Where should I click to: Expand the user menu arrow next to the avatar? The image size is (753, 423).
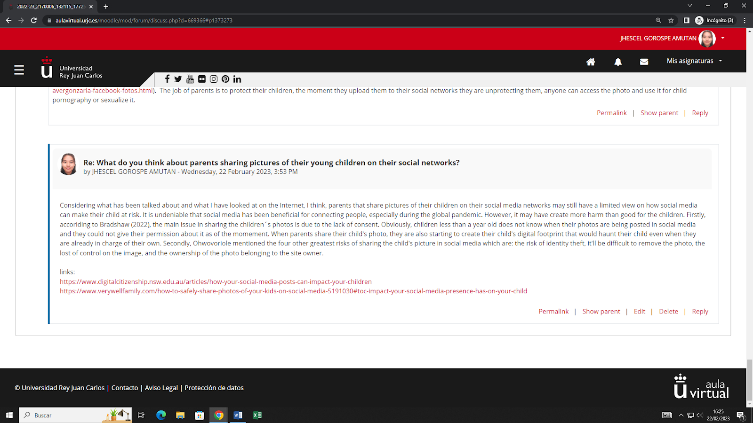click(722, 38)
